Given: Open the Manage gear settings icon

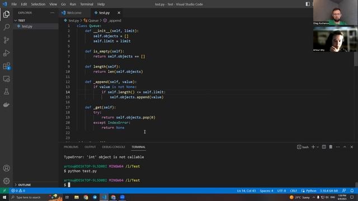Looking at the screenshot, I should tap(6, 181).
